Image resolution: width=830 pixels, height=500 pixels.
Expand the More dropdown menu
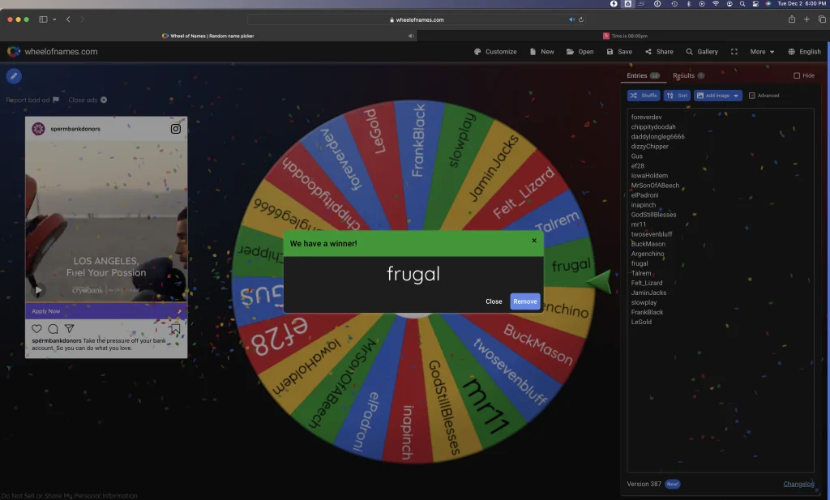click(762, 51)
